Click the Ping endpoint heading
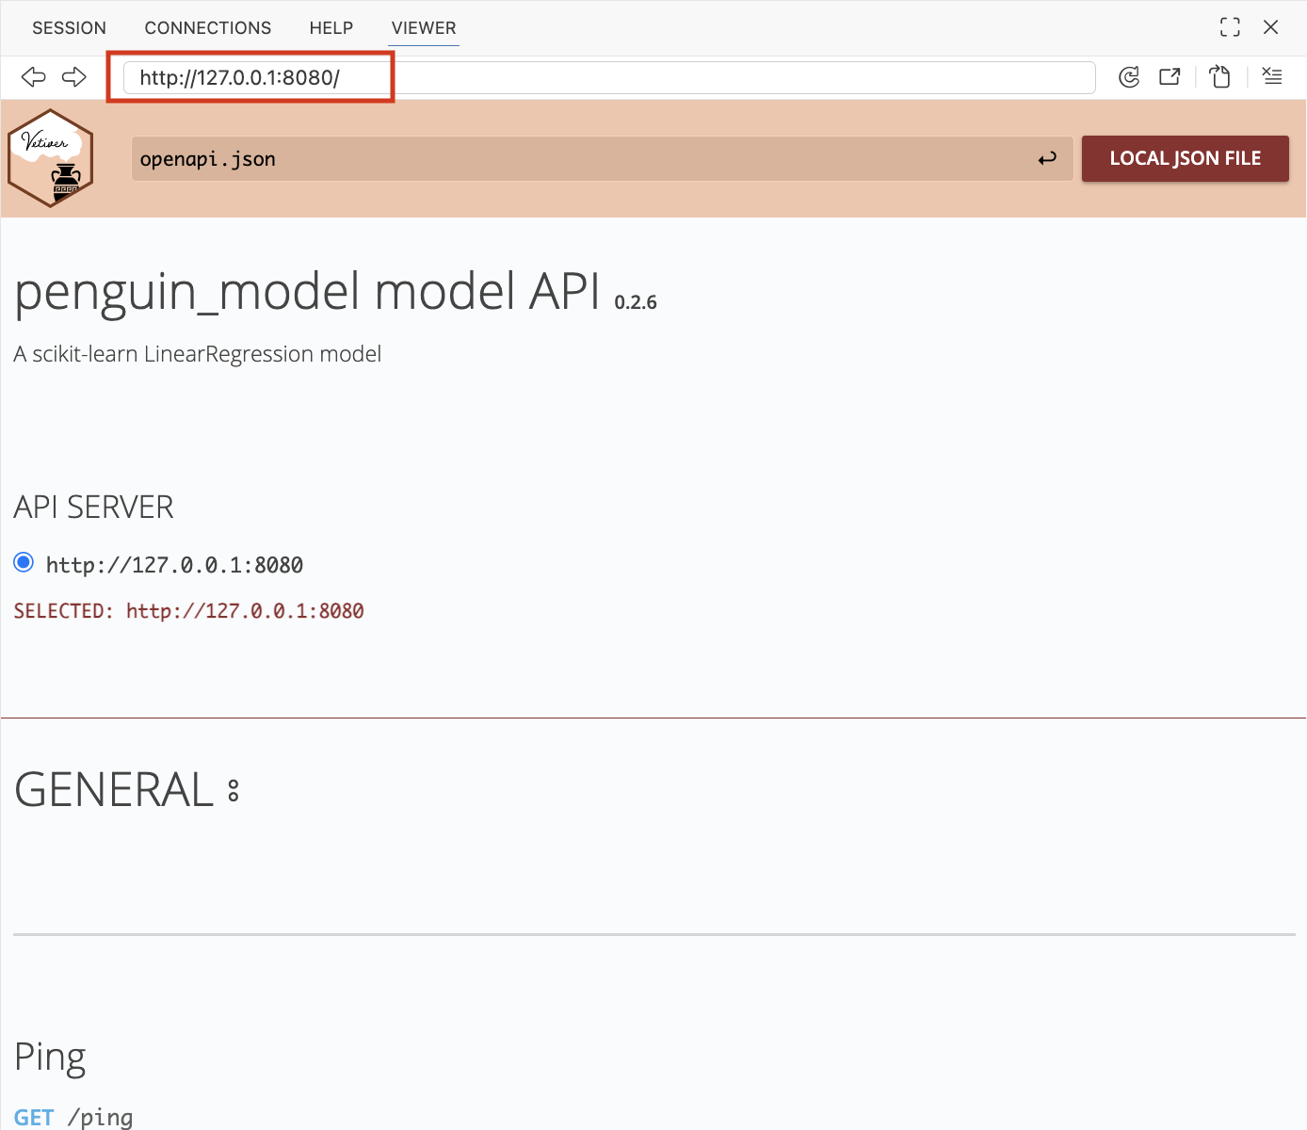This screenshot has height=1130, width=1307. tap(50, 1057)
